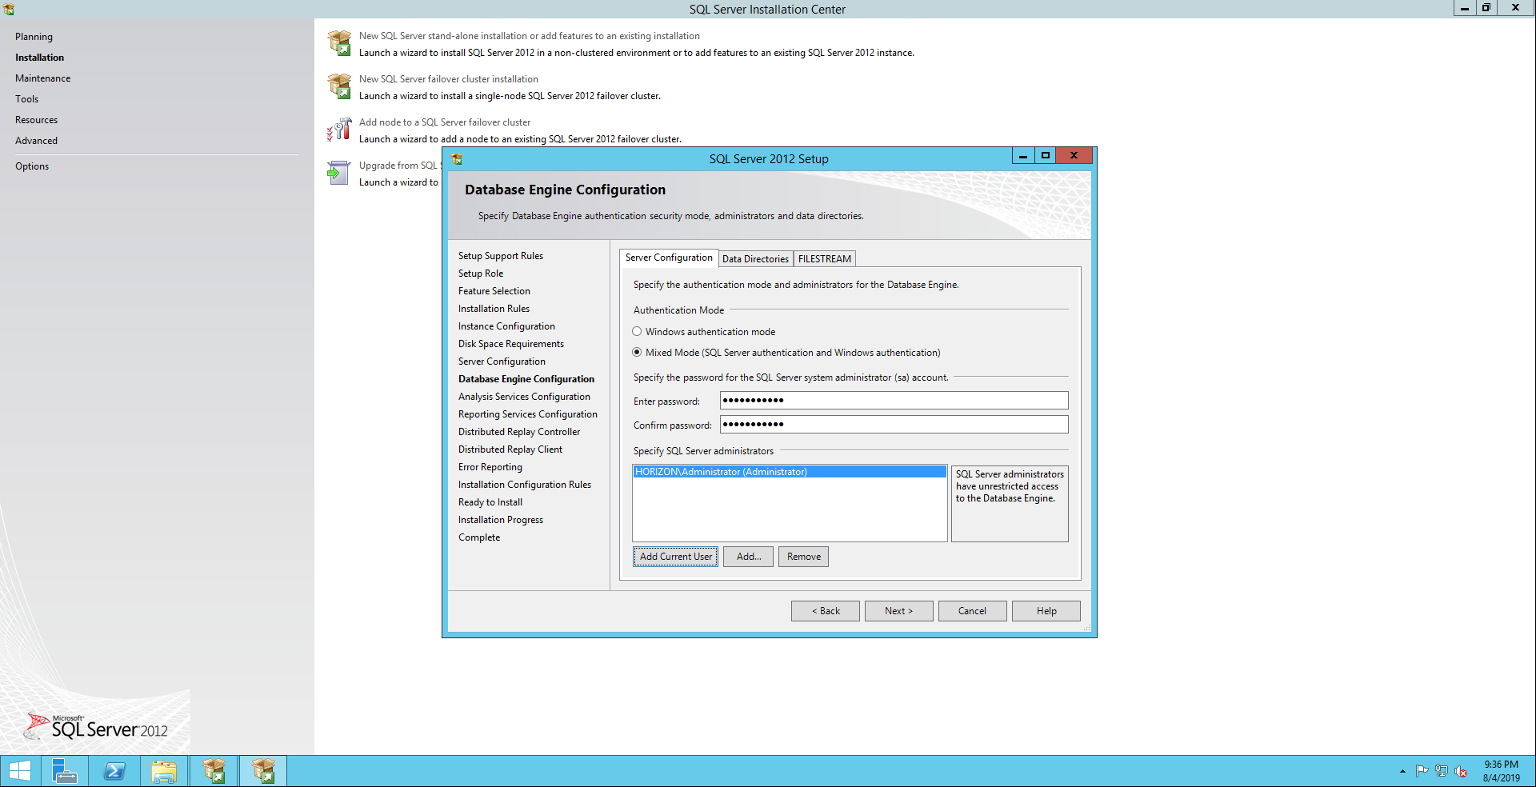Switch to the Data Directories tab
The image size is (1536, 787).
click(755, 259)
